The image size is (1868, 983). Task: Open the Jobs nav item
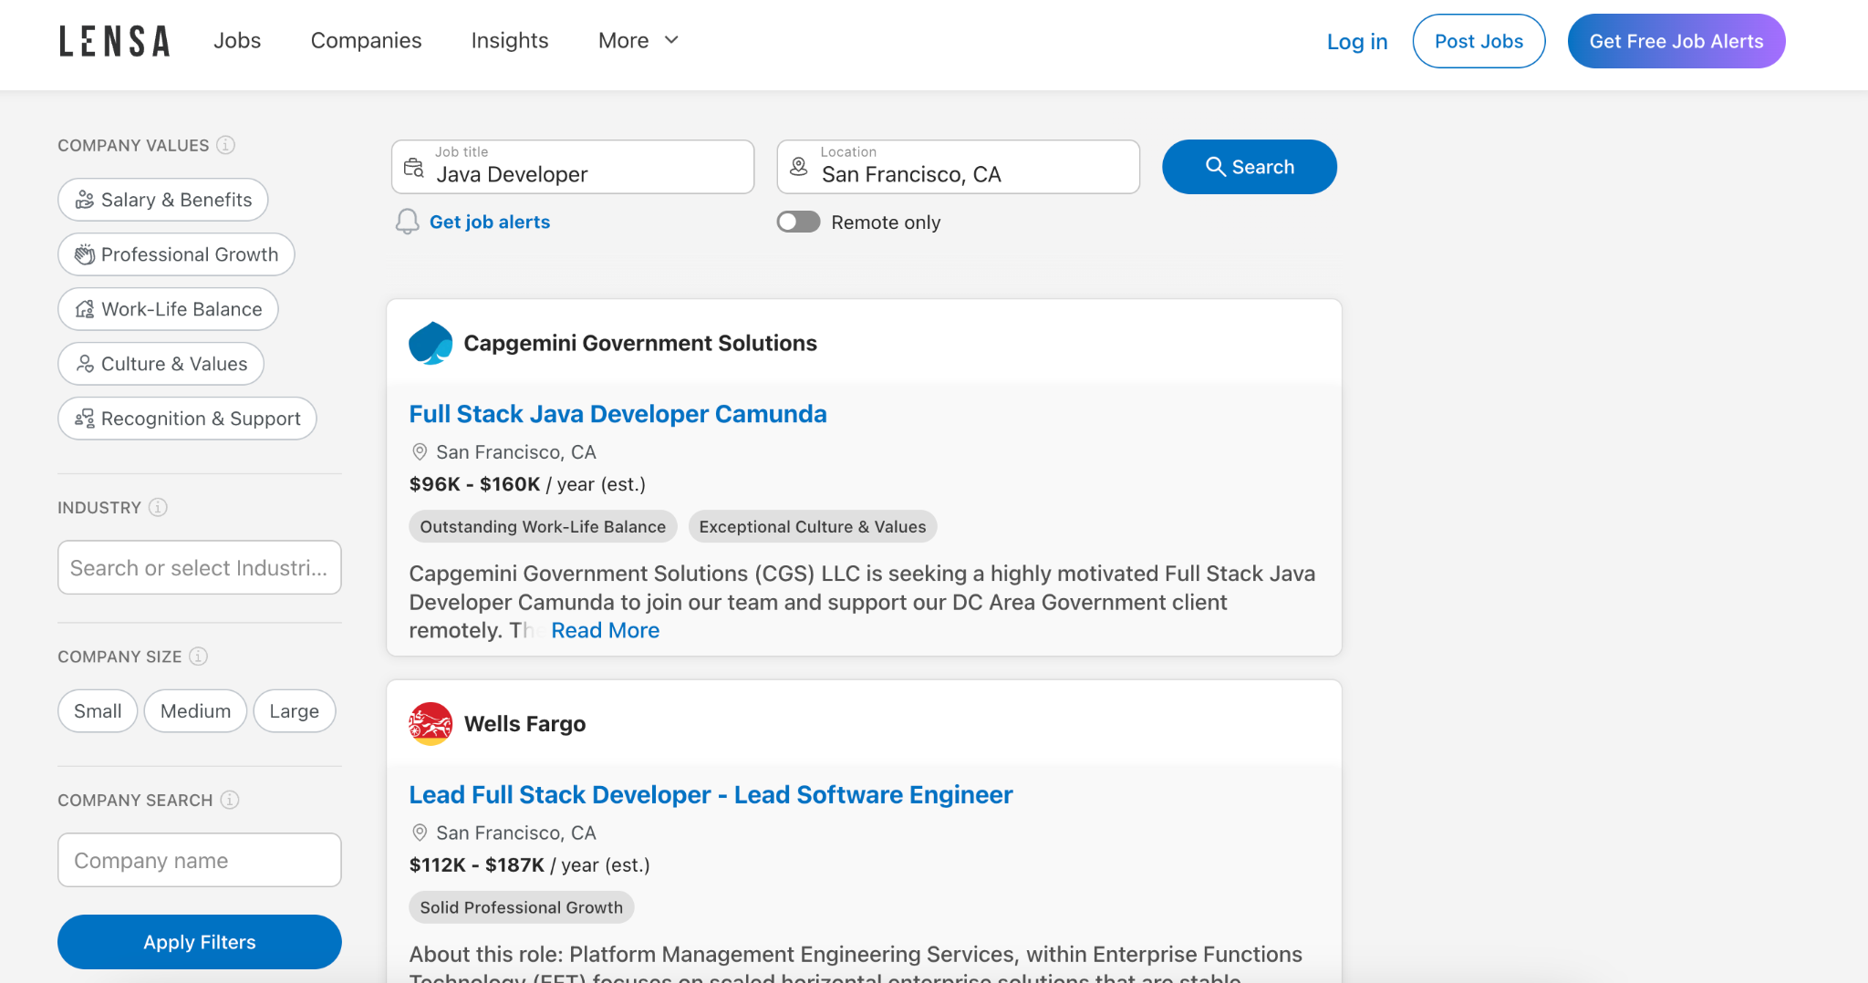click(237, 40)
